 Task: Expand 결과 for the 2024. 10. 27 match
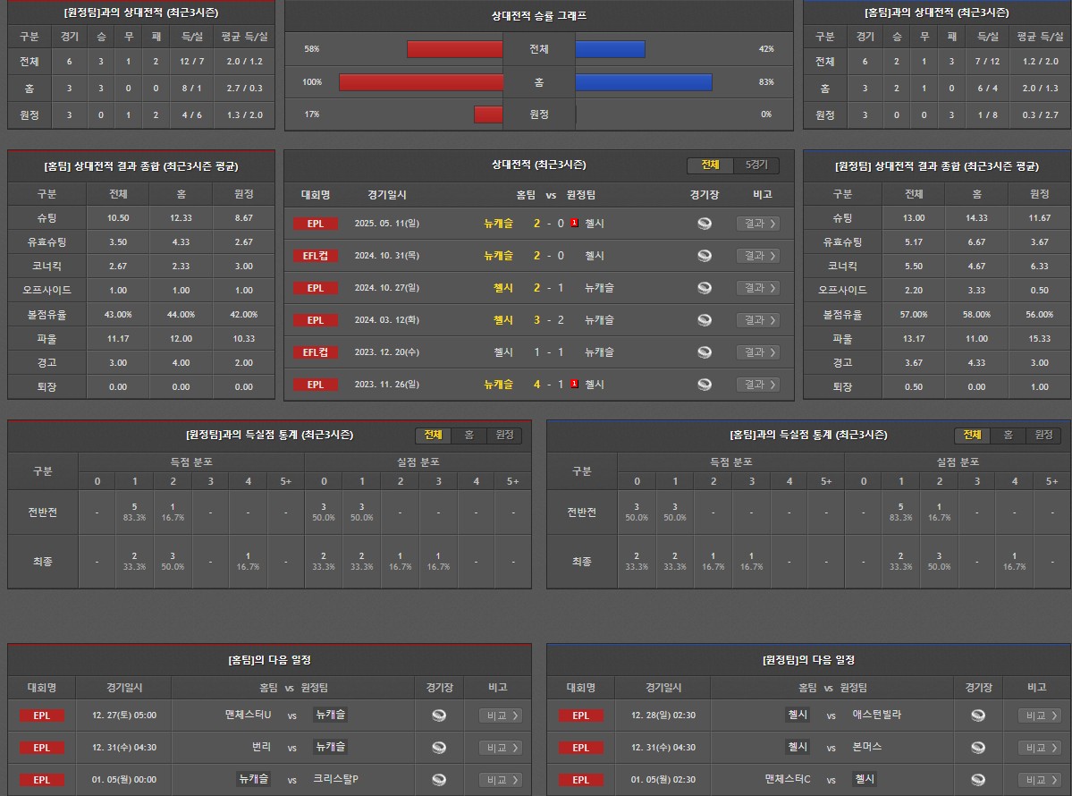coord(757,288)
